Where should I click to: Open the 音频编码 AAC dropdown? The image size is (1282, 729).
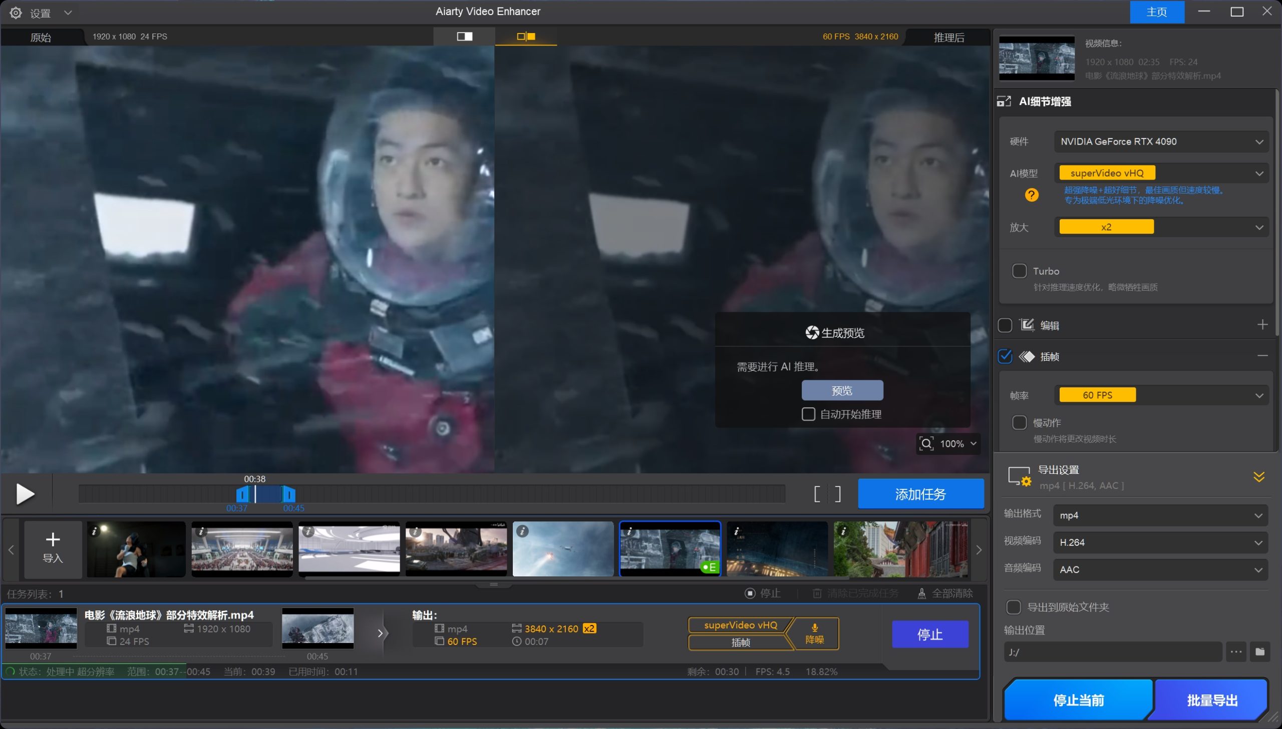point(1161,569)
